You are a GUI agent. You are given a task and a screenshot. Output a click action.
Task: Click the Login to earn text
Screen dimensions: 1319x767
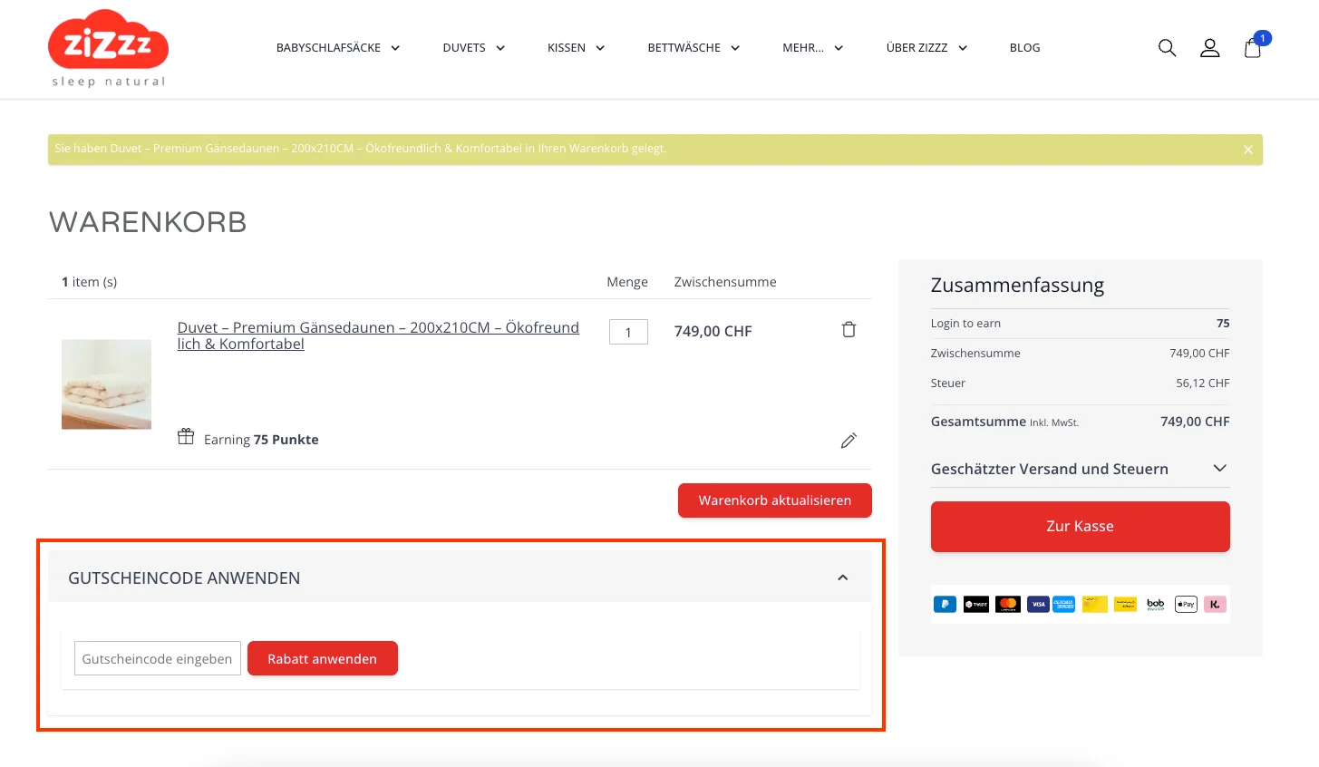[x=965, y=324]
